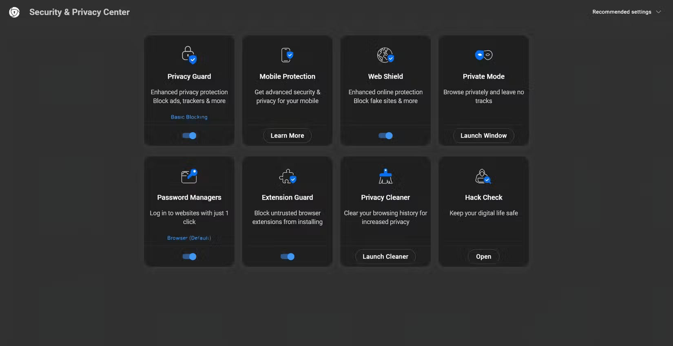The width and height of the screenshot is (673, 346).
Task: Click the Privacy Guard padlock icon
Action: pyautogui.click(x=189, y=55)
